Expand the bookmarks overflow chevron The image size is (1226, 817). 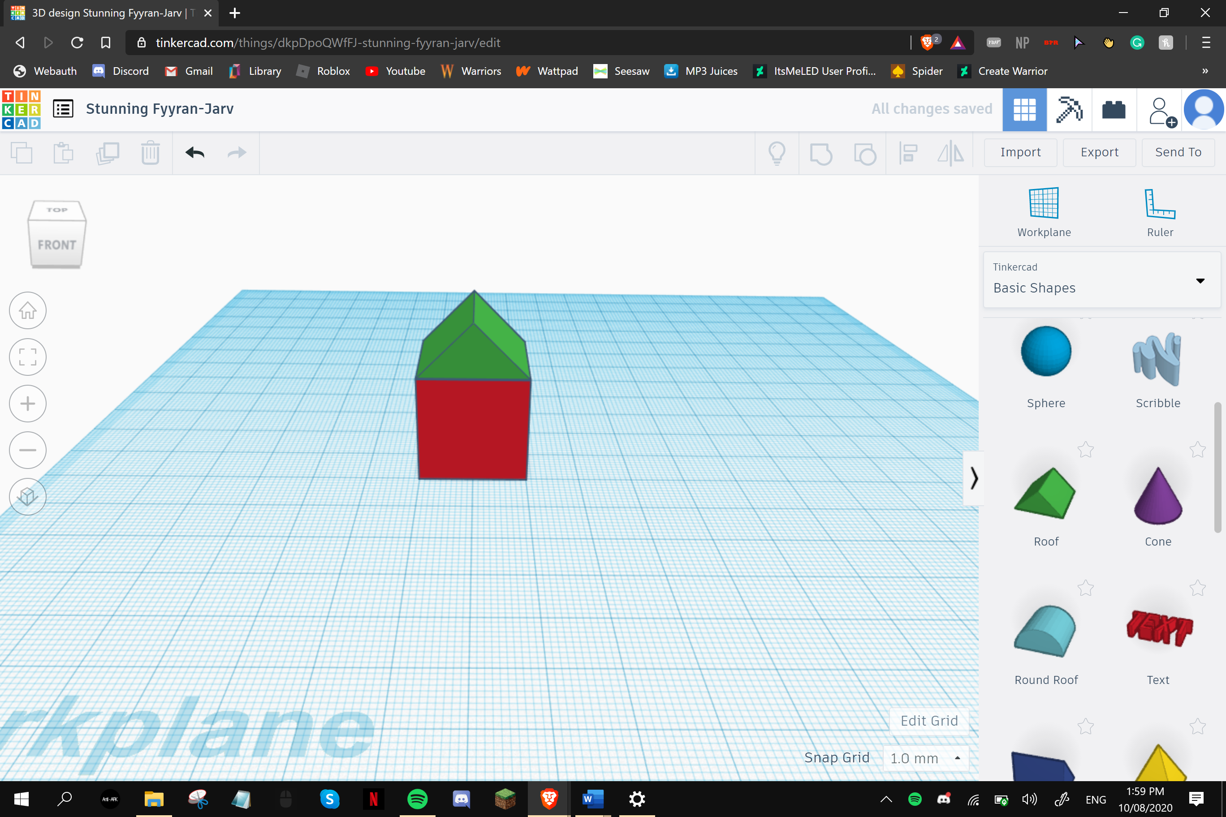pos(1205,71)
